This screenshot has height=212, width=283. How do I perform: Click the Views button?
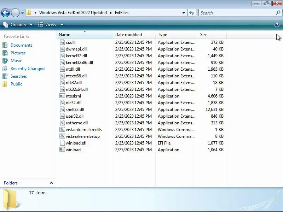[x=47, y=25]
